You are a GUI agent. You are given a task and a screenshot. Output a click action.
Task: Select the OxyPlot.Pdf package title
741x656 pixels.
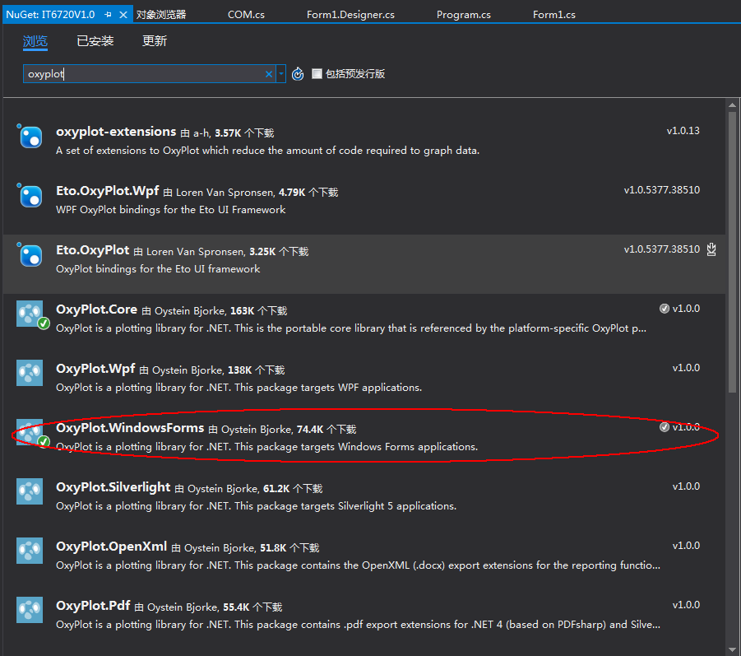pyautogui.click(x=93, y=606)
